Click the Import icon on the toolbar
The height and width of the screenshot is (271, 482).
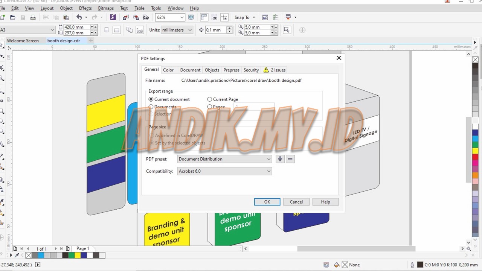coord(125,17)
